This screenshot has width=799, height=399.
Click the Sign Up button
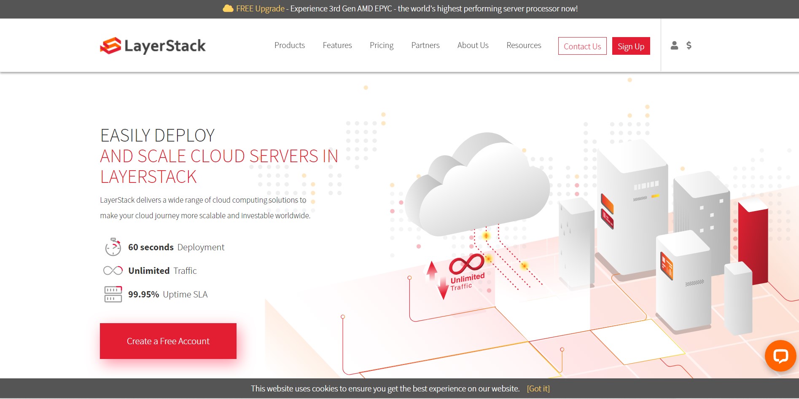coord(631,46)
